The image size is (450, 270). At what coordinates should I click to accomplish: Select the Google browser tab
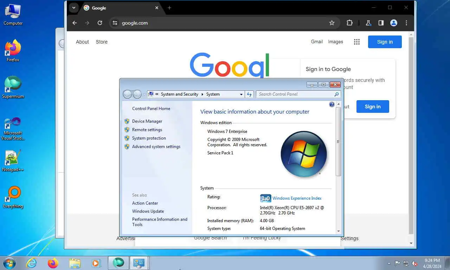[121, 8]
